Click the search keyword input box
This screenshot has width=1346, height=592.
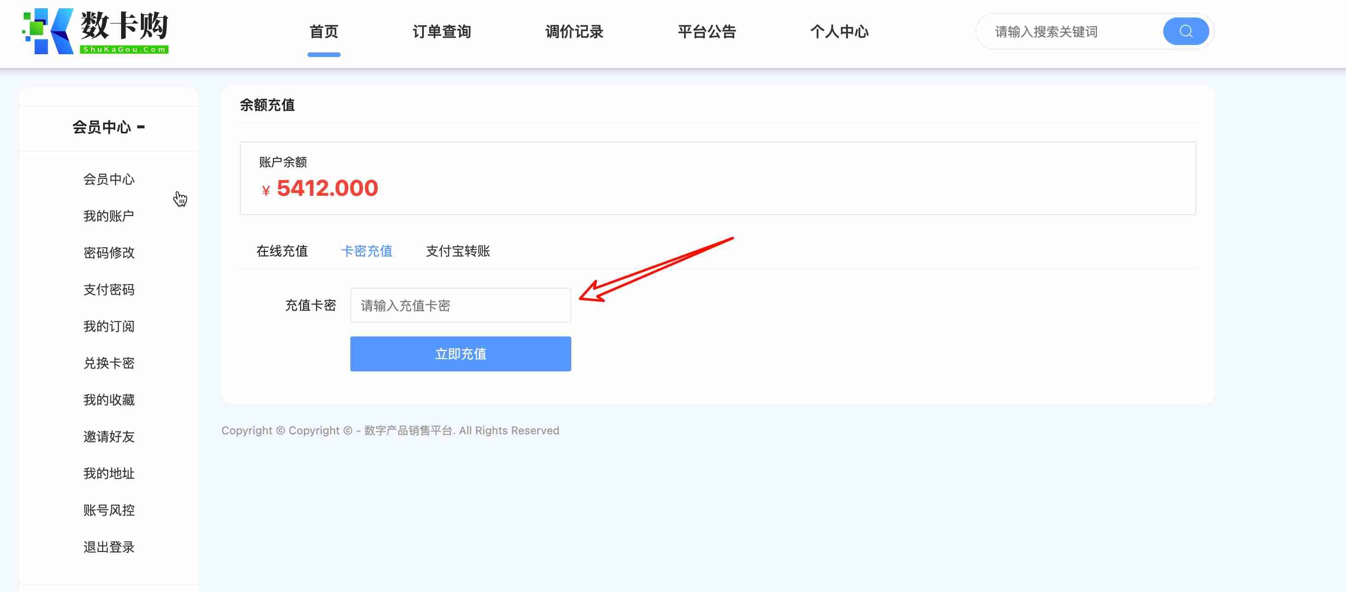click(x=1071, y=32)
